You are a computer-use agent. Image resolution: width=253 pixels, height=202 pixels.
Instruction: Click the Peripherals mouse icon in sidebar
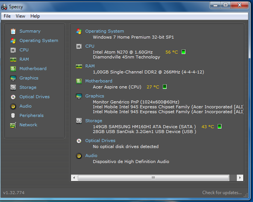pos(13,116)
